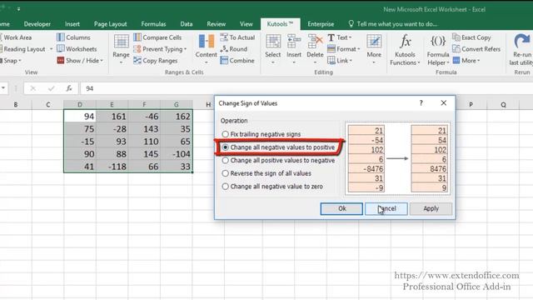The height and width of the screenshot is (300, 533).
Task: Select Reverse the sign of all values
Action: click(x=266, y=173)
